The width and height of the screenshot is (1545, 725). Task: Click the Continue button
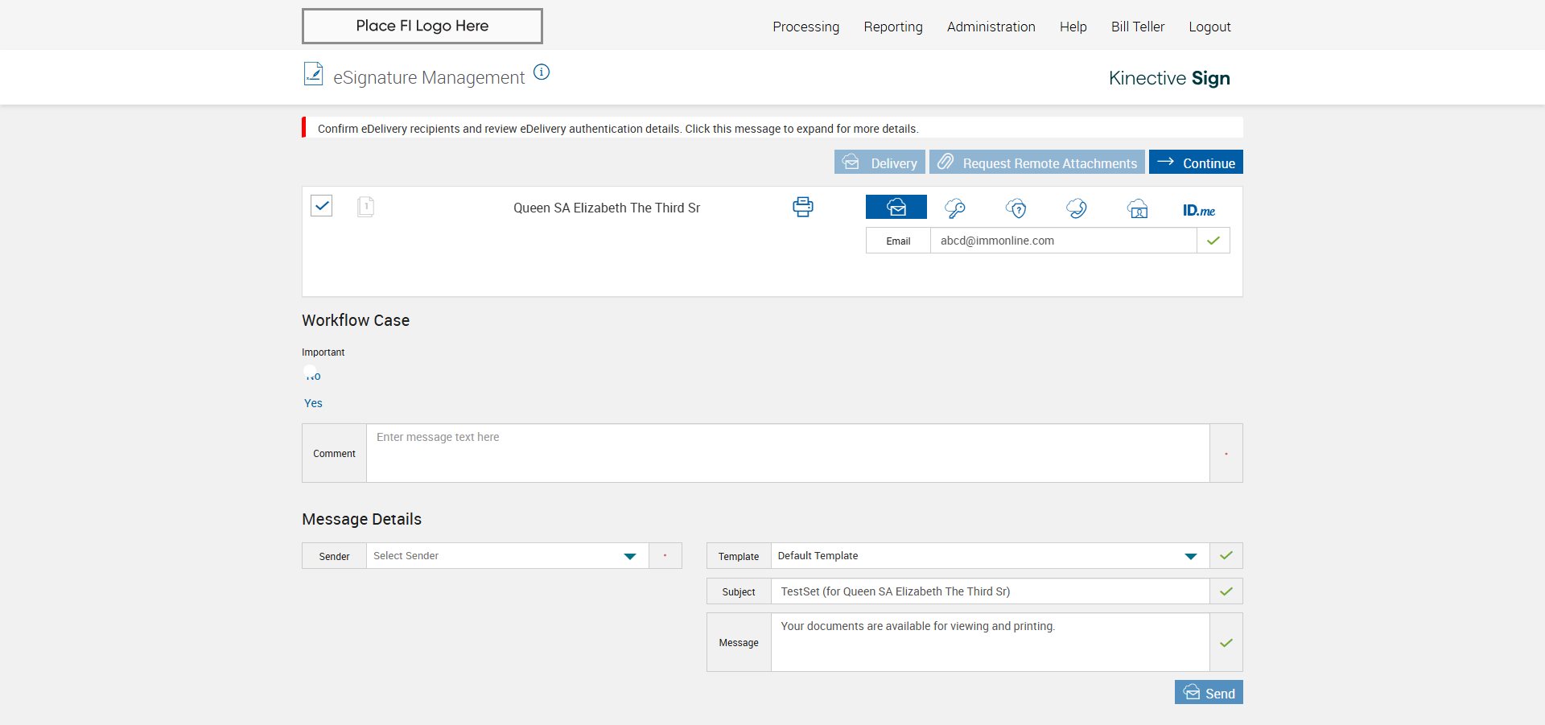click(x=1196, y=163)
